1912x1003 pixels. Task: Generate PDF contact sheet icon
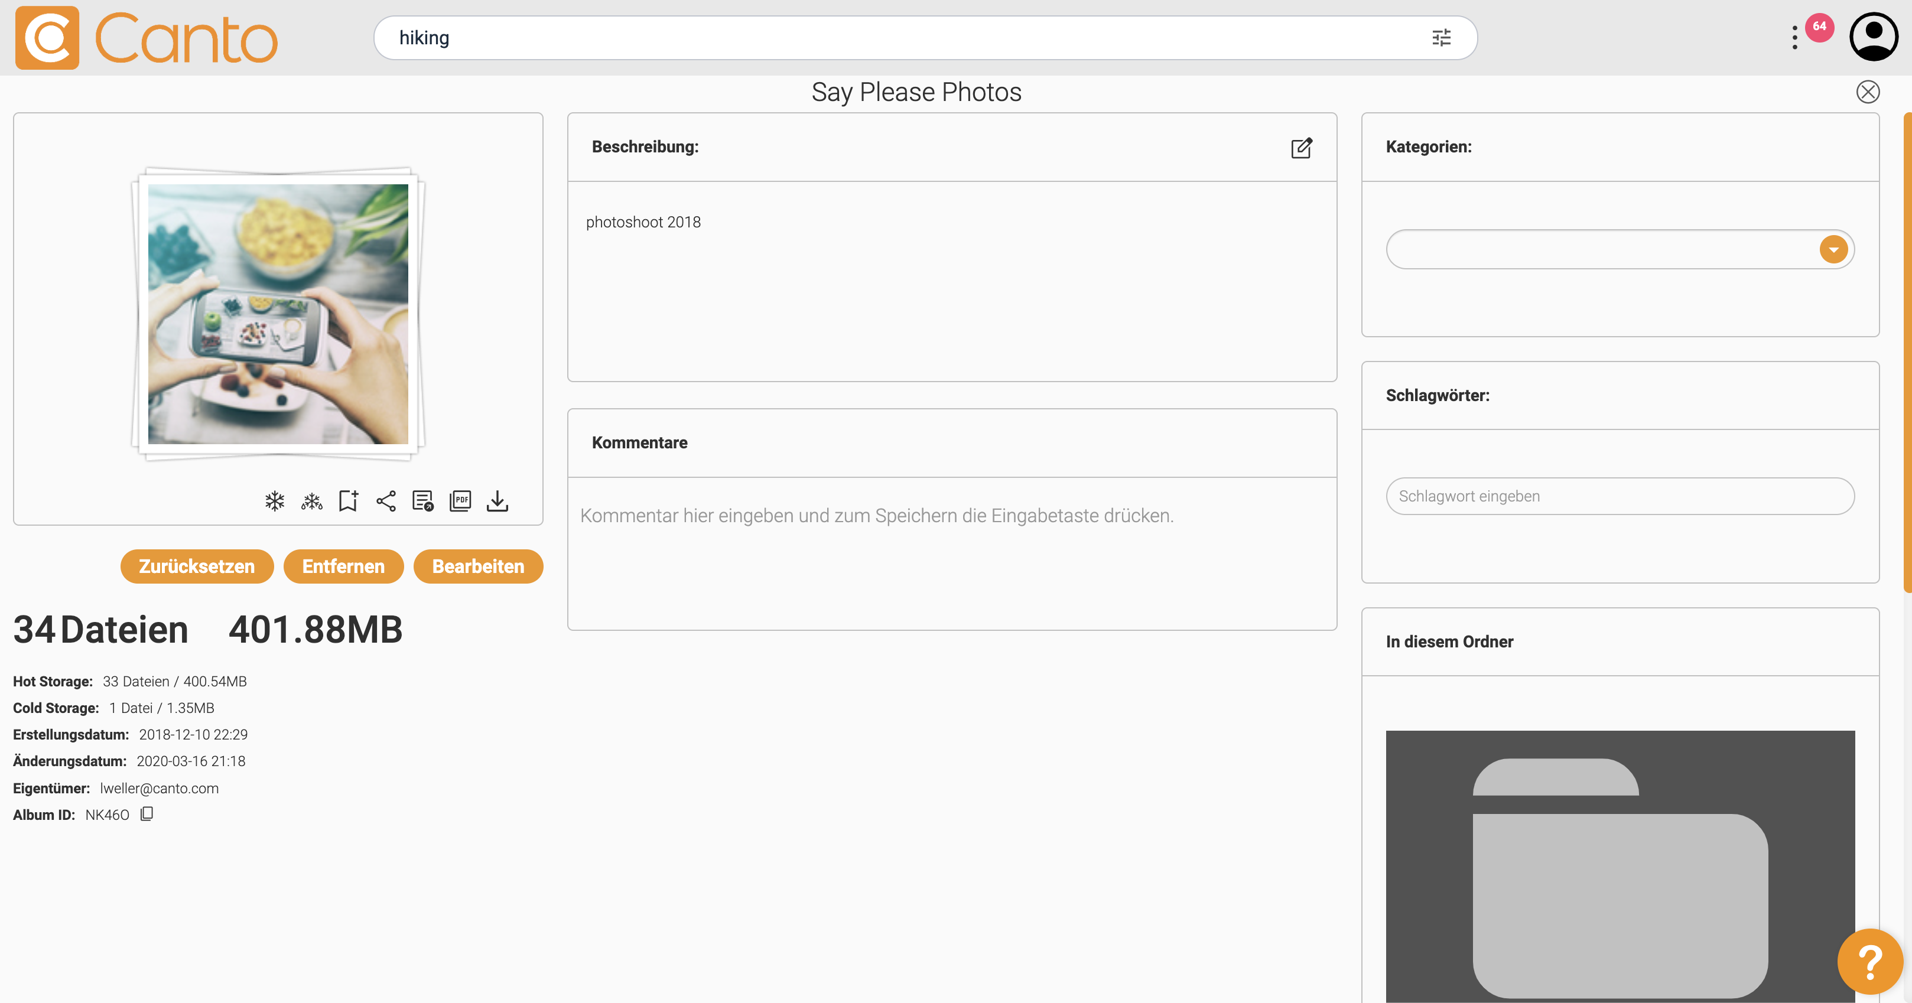pos(460,501)
